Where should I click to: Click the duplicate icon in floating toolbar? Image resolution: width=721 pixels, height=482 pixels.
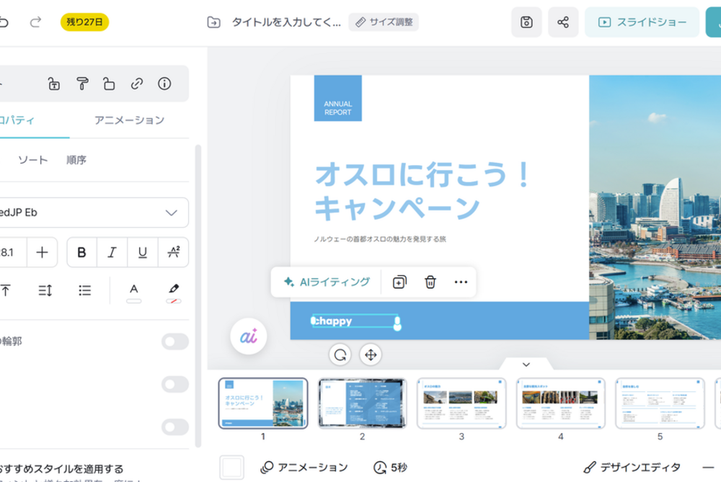pyautogui.click(x=399, y=282)
